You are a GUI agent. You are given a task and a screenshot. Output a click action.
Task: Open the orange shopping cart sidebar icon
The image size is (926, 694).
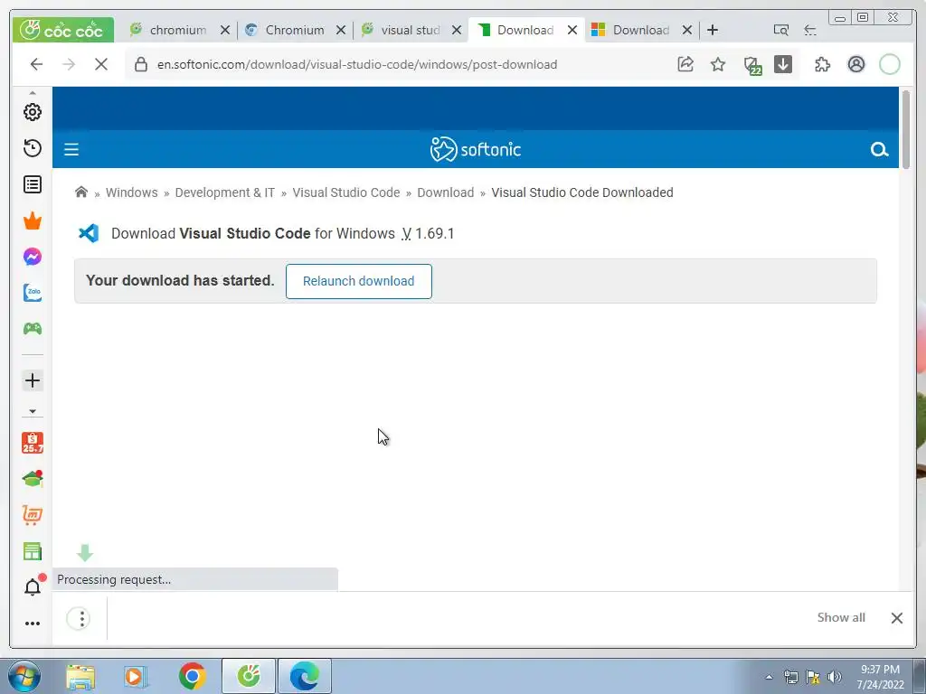33,515
